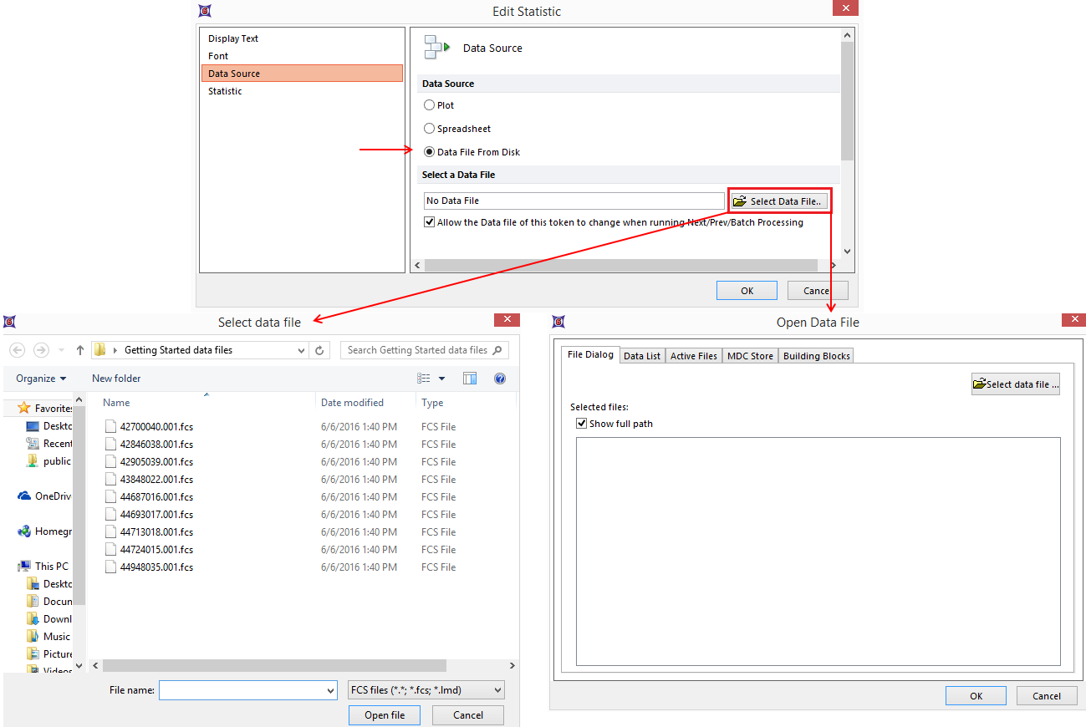Switch to the Data List tab
Viewport: 1086px width, 727px height.
[x=642, y=356]
